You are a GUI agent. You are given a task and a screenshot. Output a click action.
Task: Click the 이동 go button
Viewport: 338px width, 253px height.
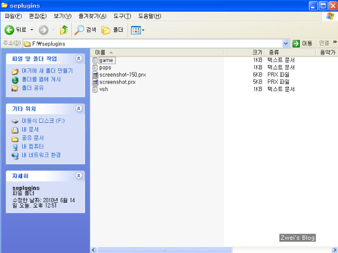pyautogui.click(x=302, y=43)
